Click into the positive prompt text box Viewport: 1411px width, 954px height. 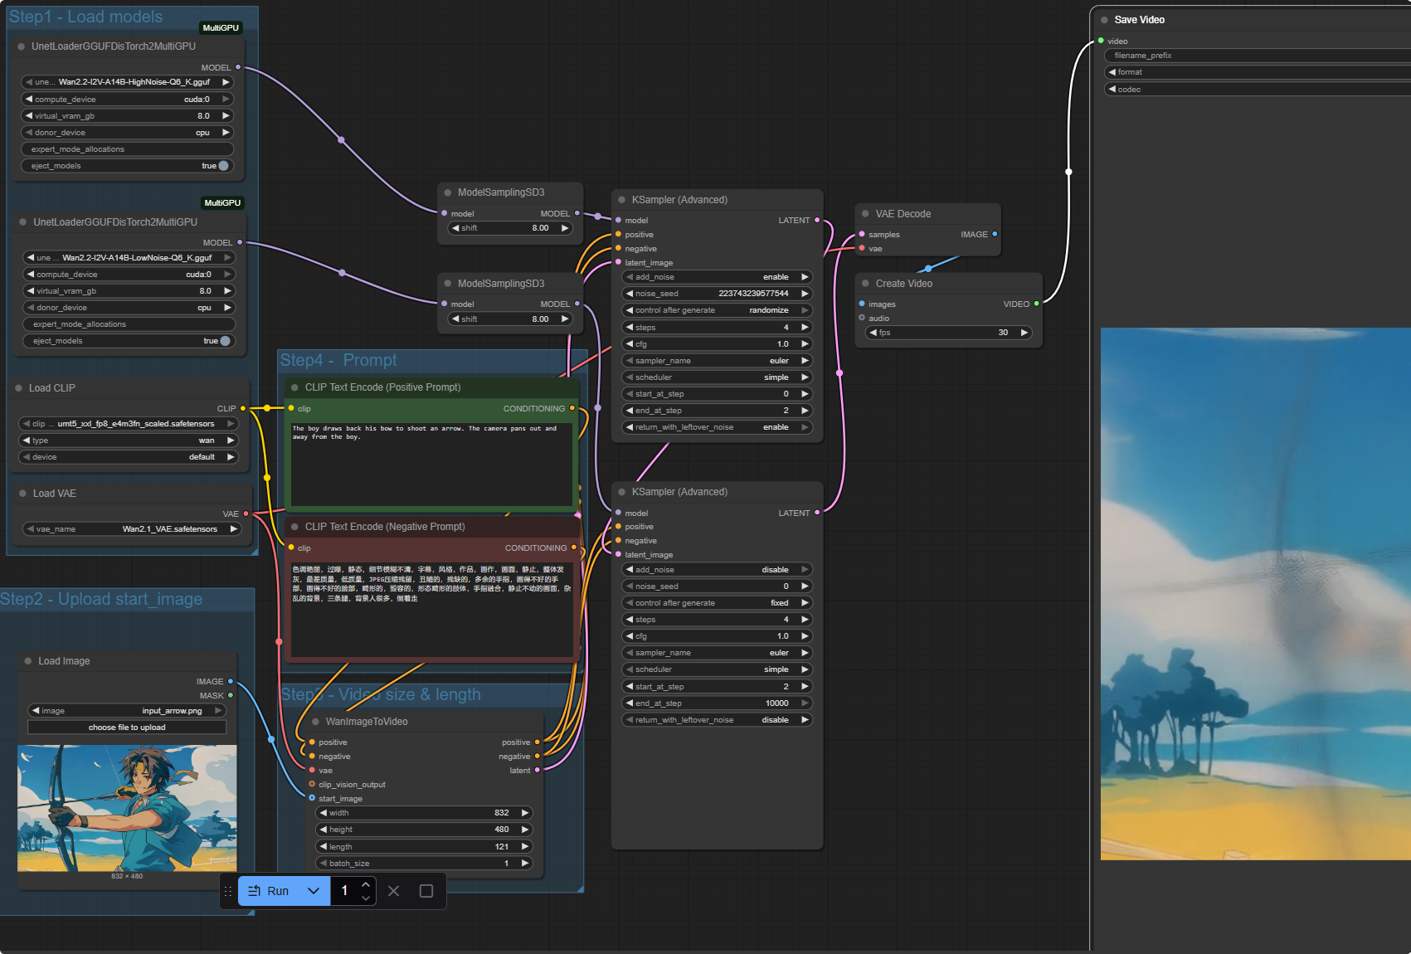pyautogui.click(x=430, y=465)
